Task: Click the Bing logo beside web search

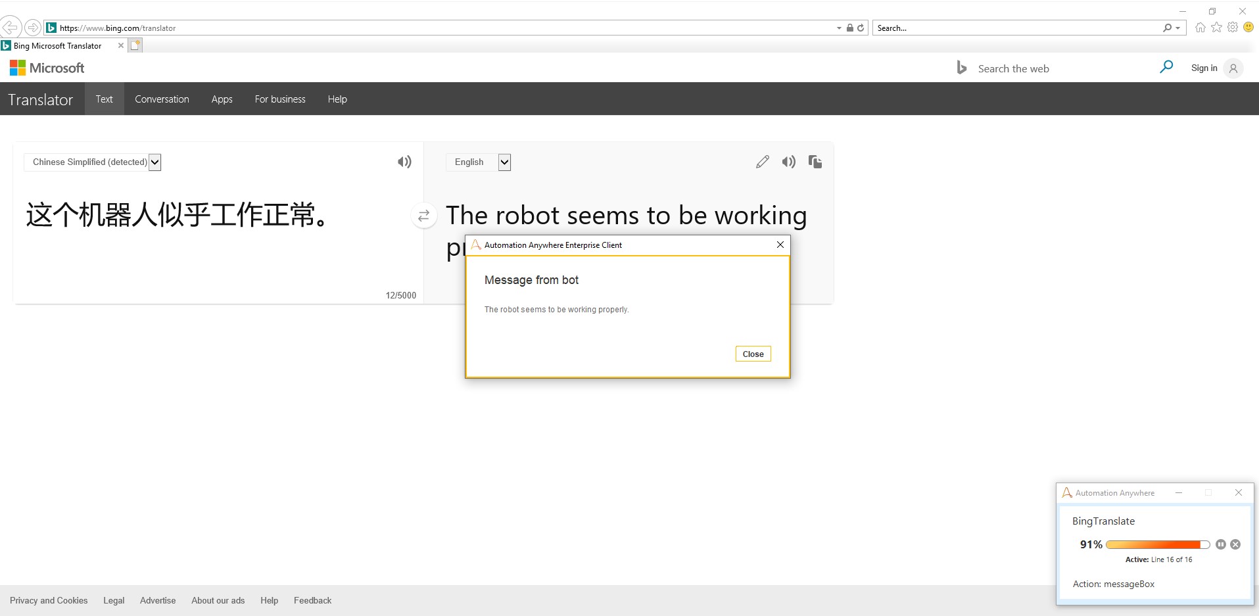Action: pos(961,68)
